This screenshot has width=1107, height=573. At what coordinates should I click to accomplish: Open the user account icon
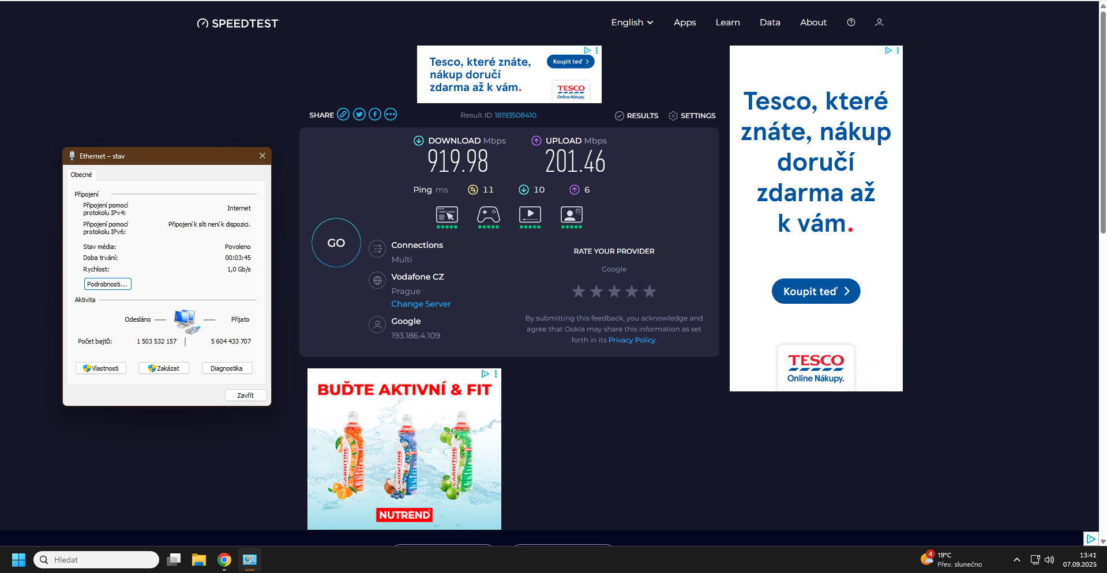click(x=879, y=22)
